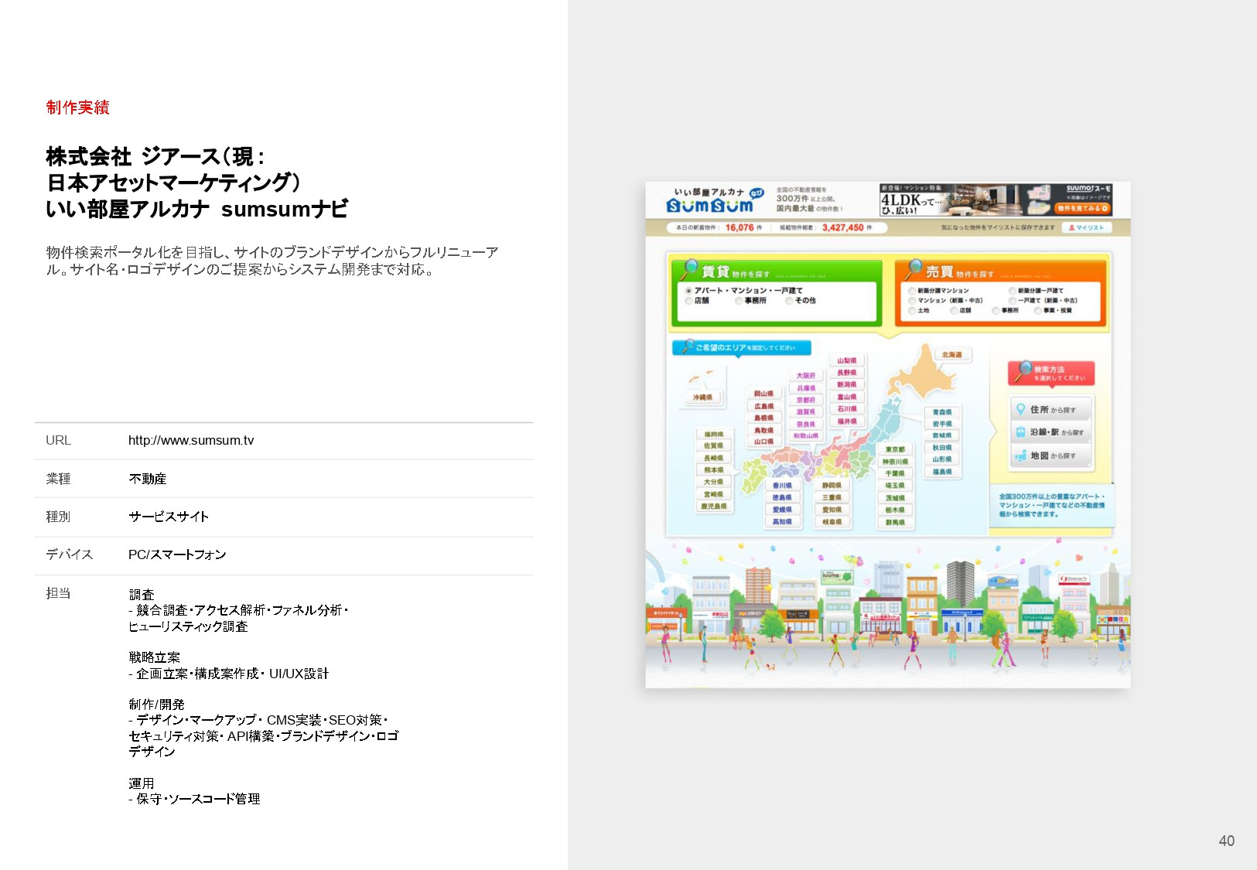Select the 店舗 radio button under 賃貸
Screen dimensions: 1257x870
coord(688,300)
